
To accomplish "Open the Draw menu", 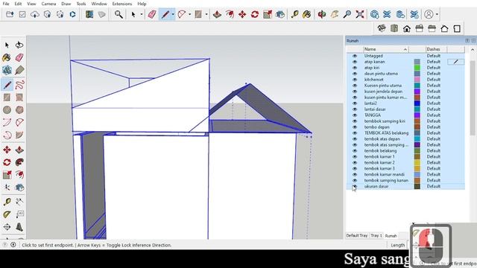I will pos(66,4).
